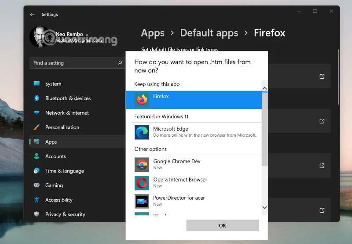The width and height of the screenshot is (352, 244).
Task: Click the app list scrollbar thumb
Action: [265, 129]
